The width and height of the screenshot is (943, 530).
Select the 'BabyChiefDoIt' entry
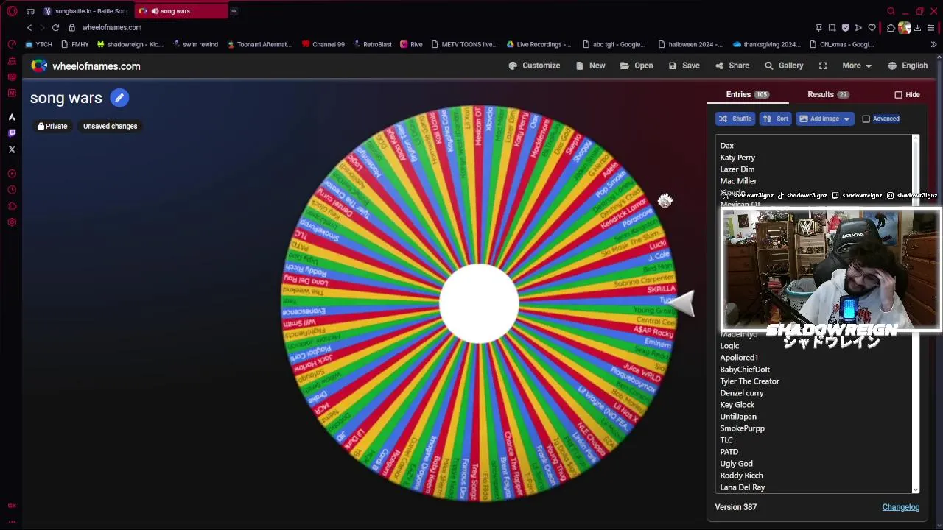745,370
